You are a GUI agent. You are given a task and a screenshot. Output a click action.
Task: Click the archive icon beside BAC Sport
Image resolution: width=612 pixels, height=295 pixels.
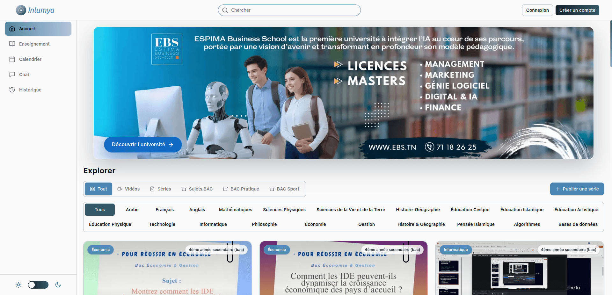tap(272, 189)
